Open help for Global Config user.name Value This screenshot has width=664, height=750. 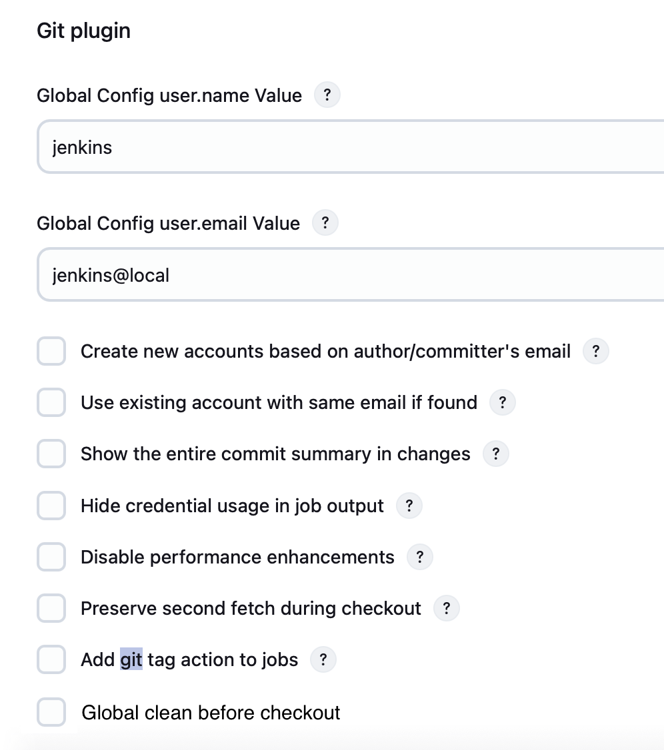[x=327, y=95]
